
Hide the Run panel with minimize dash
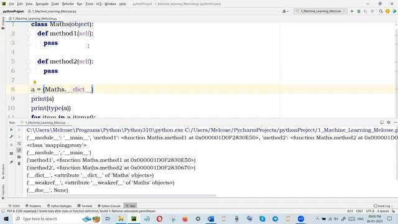pos(396,123)
